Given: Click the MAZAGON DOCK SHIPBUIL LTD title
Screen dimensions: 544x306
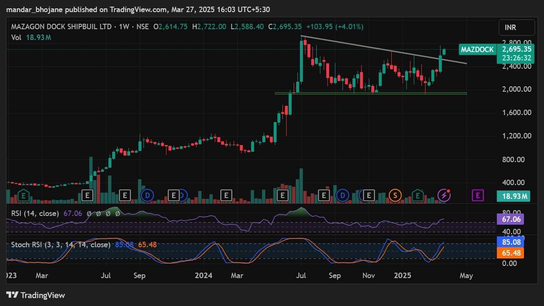Looking at the screenshot, I should (61, 27).
